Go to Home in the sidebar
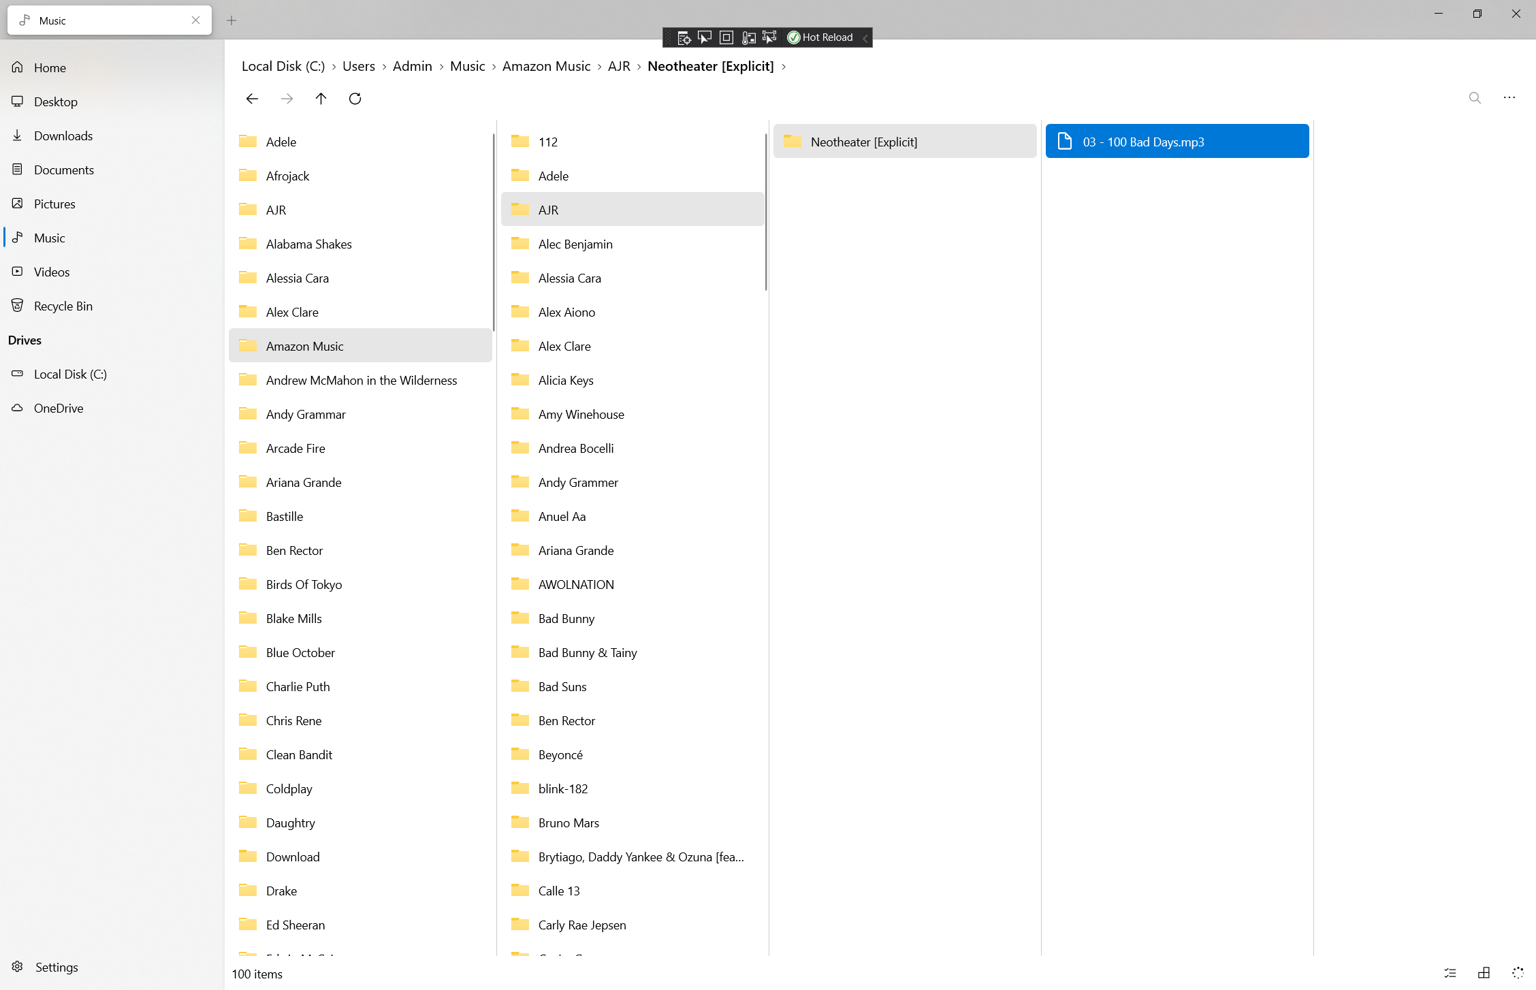The width and height of the screenshot is (1536, 990). [112, 67]
